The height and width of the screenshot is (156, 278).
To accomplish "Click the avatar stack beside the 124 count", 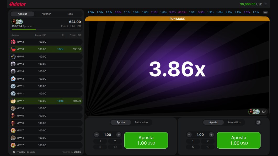I will [x=254, y=112].
